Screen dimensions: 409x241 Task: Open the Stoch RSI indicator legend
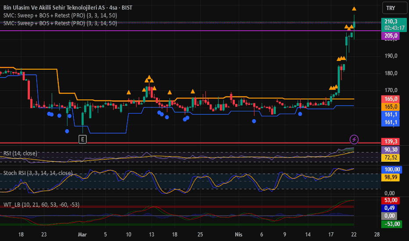pos(38,173)
